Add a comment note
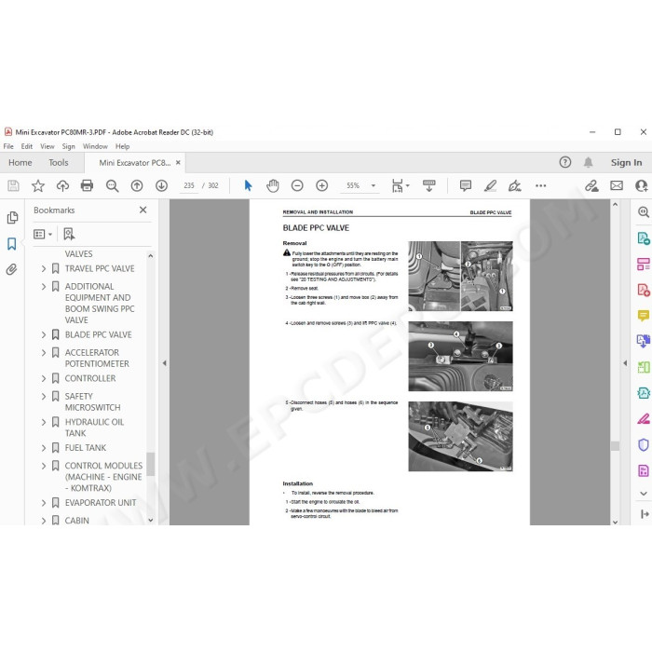This screenshot has width=652, height=652. 466,185
